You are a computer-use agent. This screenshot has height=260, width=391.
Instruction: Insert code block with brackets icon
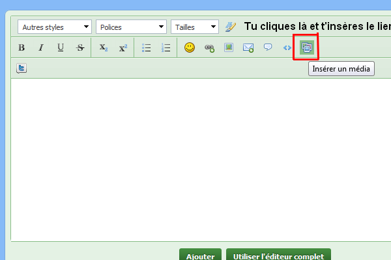click(287, 47)
